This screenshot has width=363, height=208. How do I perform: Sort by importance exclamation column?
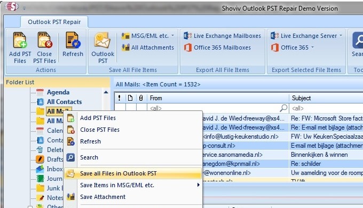[120, 98]
